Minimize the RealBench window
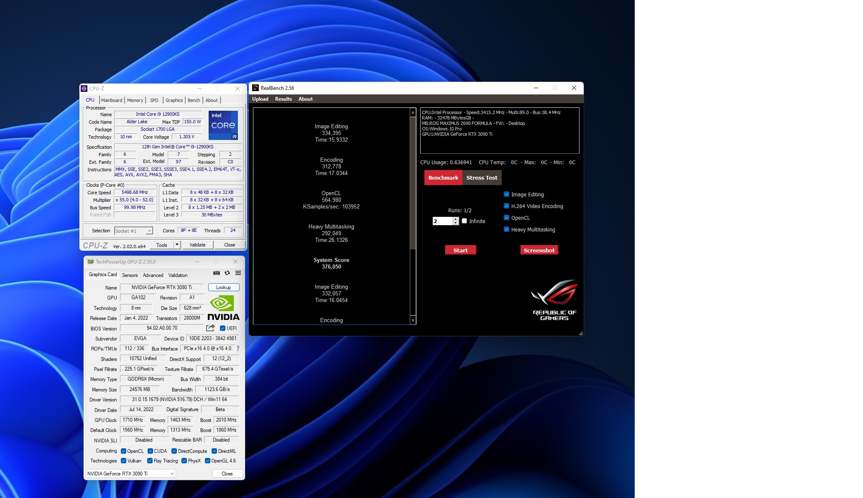The image size is (863, 498). tap(536, 88)
